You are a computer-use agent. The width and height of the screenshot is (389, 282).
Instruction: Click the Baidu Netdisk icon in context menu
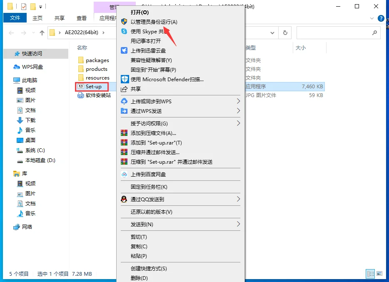[124, 175]
